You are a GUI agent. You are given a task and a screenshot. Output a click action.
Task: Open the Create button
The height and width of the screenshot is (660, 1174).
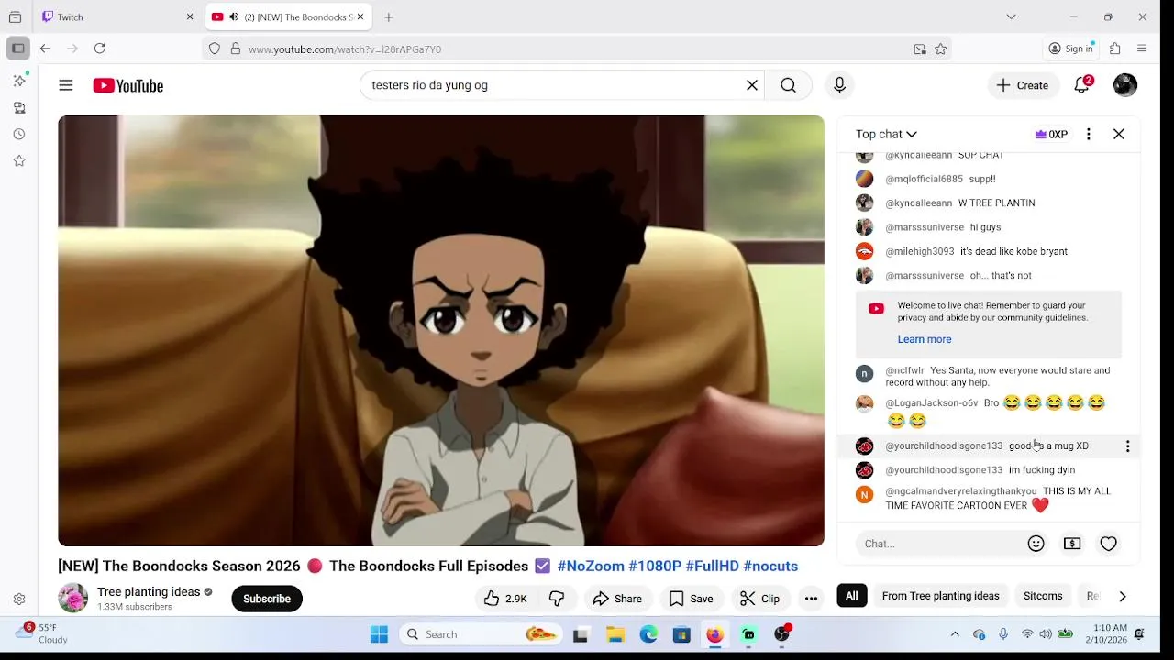click(x=1023, y=85)
